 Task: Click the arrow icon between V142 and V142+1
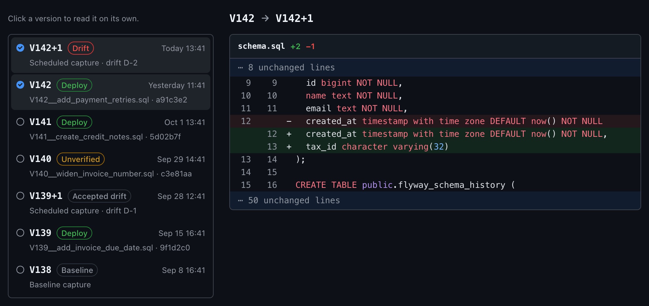click(x=265, y=18)
